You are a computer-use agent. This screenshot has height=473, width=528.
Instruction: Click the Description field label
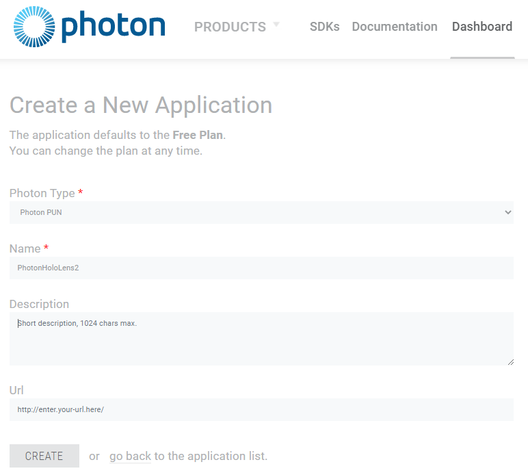pos(39,304)
